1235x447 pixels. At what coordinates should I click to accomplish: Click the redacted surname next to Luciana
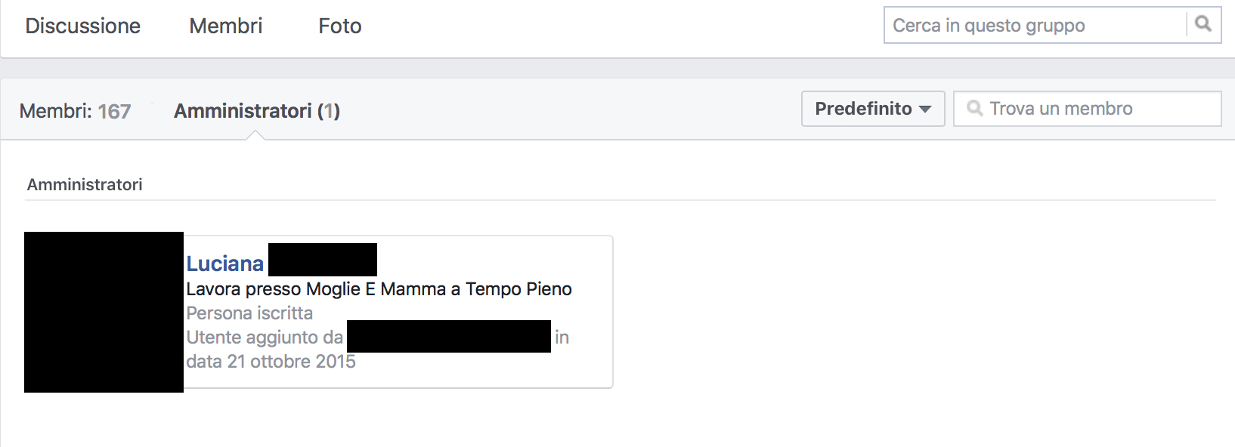[323, 260]
